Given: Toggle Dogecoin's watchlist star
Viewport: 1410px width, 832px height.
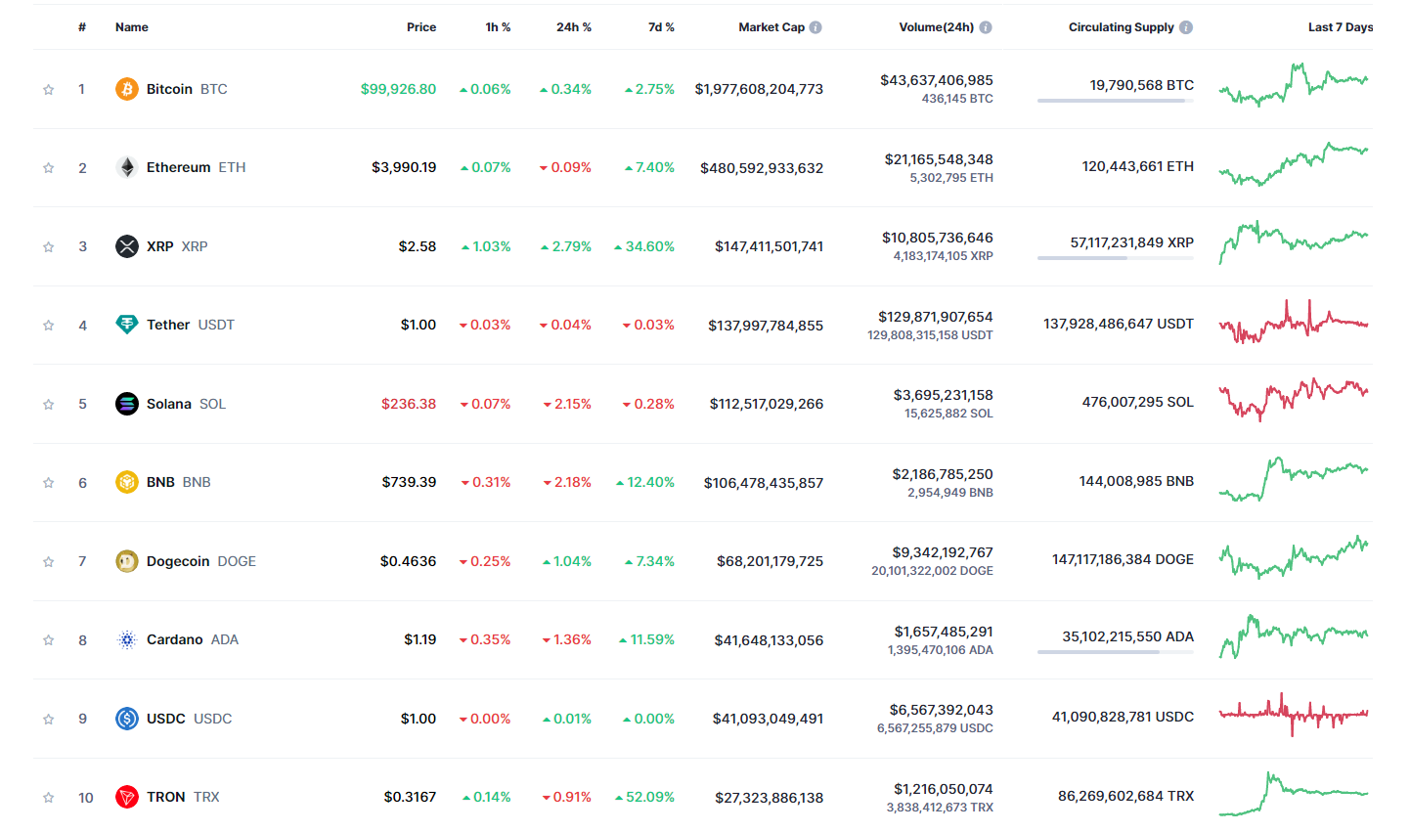Looking at the screenshot, I should pyautogui.click(x=48, y=562).
